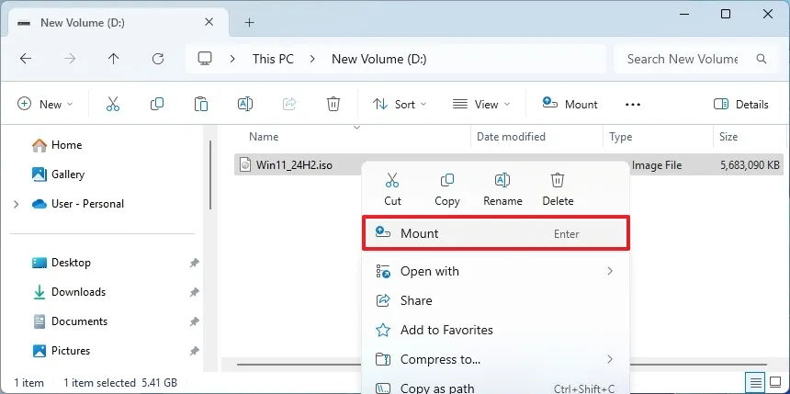Open the View dropdown
The width and height of the screenshot is (790, 394).
(481, 105)
